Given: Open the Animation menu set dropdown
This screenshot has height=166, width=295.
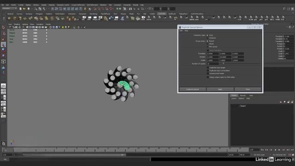Looking at the screenshot, I should click(9, 8).
